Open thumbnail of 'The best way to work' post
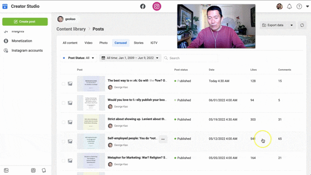 pyautogui.click(x=91, y=84)
